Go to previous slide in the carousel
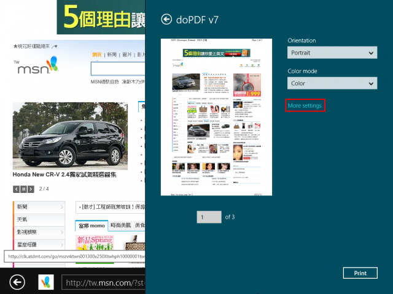The width and height of the screenshot is (393, 294). click(17, 189)
